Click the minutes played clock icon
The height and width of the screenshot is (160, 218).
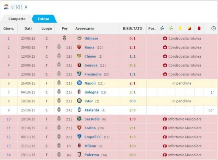213,28
